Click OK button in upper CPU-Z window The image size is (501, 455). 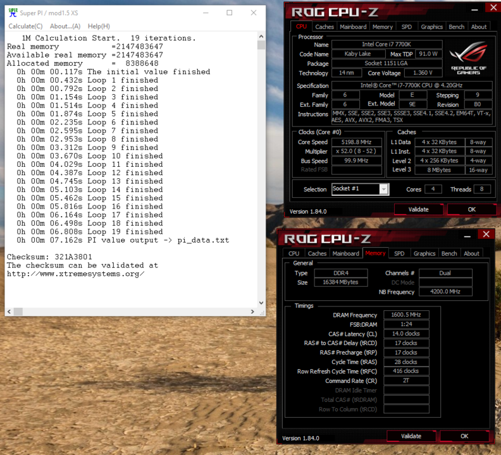click(472, 209)
